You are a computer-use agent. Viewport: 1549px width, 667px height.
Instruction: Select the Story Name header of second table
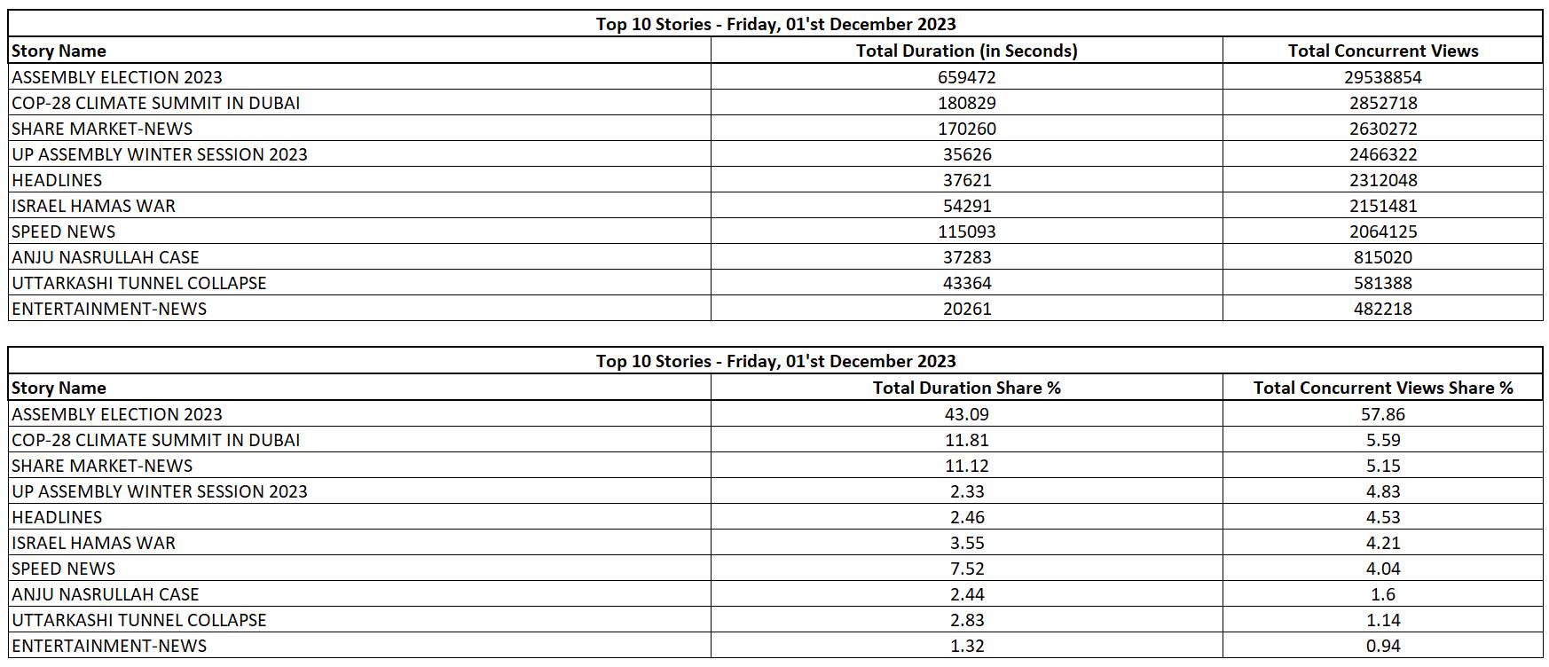(x=59, y=388)
